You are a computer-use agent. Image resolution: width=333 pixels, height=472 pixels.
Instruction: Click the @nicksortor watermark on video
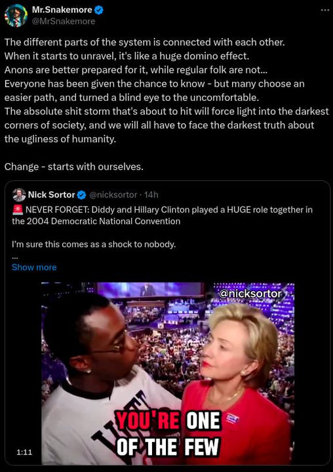[251, 294]
